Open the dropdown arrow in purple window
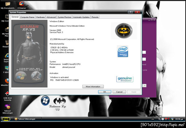The height and width of the screenshot is (128, 186). click(144, 86)
